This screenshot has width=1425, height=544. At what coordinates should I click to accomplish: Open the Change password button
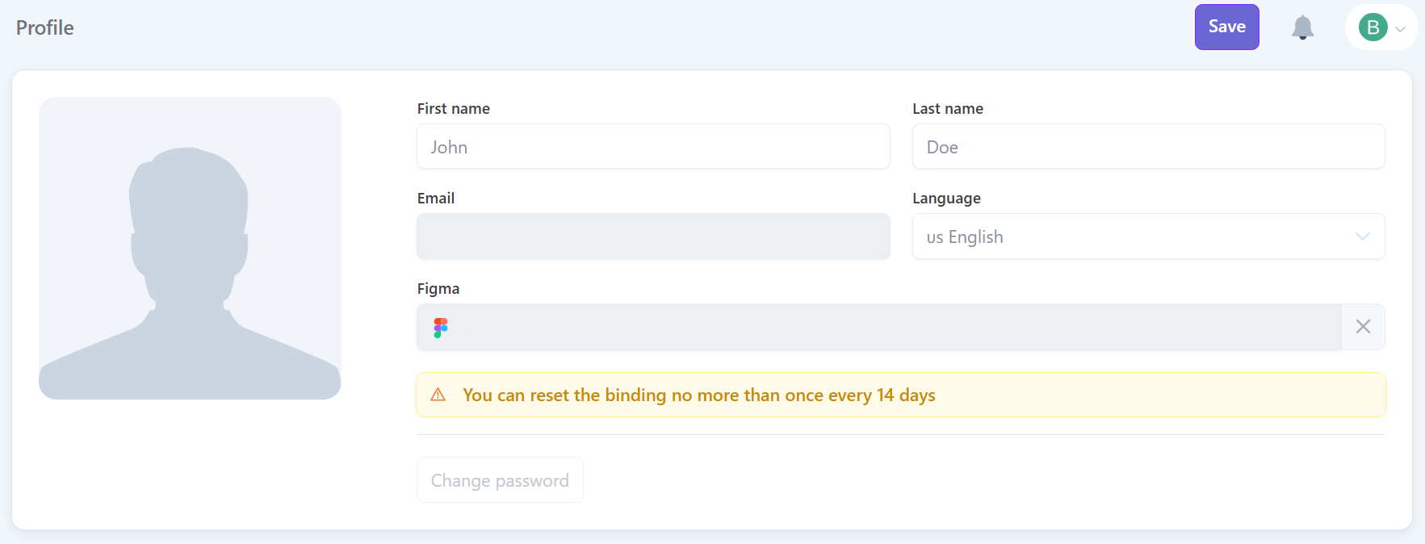tap(500, 480)
